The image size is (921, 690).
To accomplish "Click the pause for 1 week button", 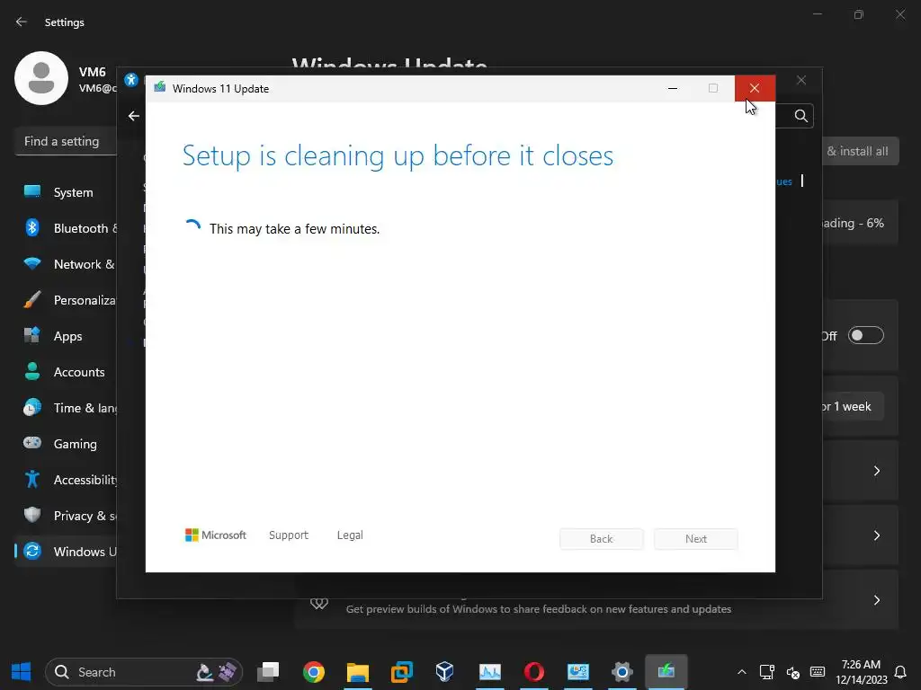I will [x=853, y=407].
